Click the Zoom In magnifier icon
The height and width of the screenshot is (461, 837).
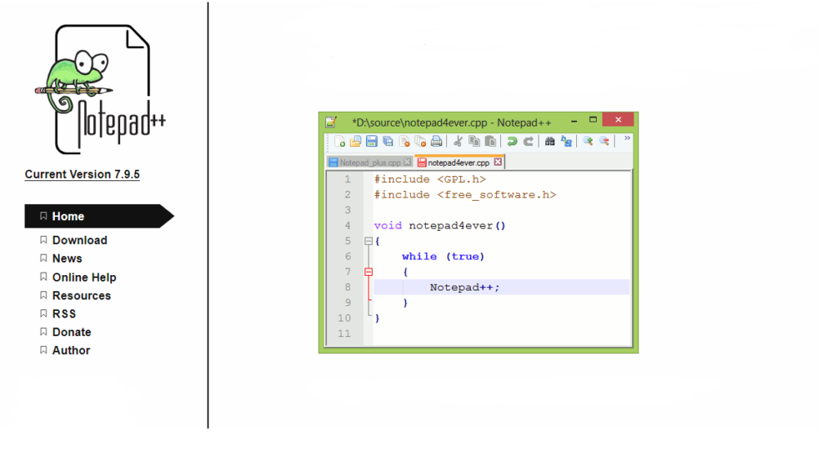(588, 141)
